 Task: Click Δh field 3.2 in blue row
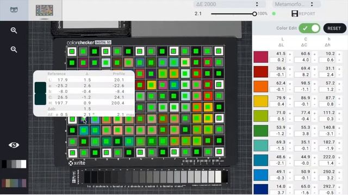pos(327,178)
